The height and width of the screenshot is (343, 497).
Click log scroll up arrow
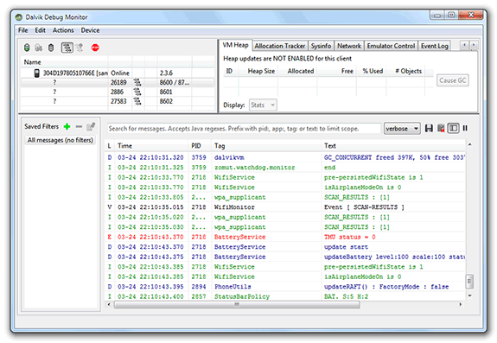coord(469,145)
